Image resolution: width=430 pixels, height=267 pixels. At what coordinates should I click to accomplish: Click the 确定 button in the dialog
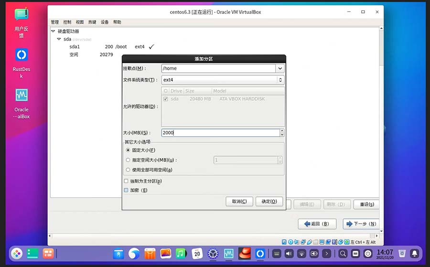[x=269, y=202]
